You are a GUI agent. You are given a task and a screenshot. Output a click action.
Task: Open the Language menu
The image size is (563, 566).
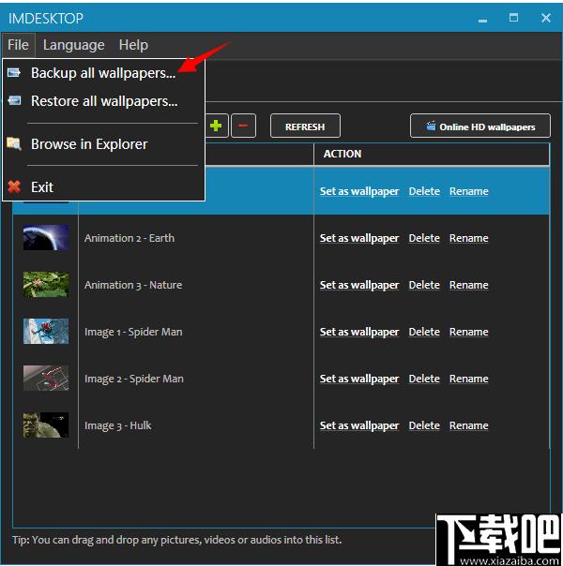coord(74,45)
